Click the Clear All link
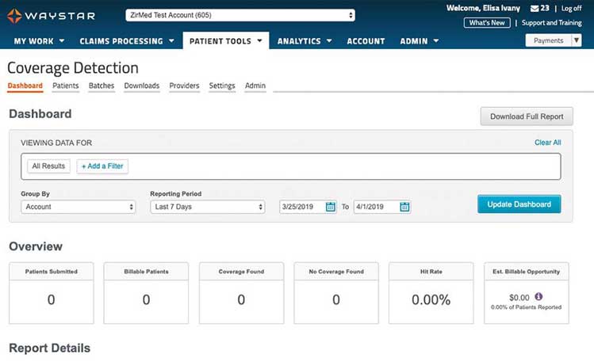 pos(547,143)
